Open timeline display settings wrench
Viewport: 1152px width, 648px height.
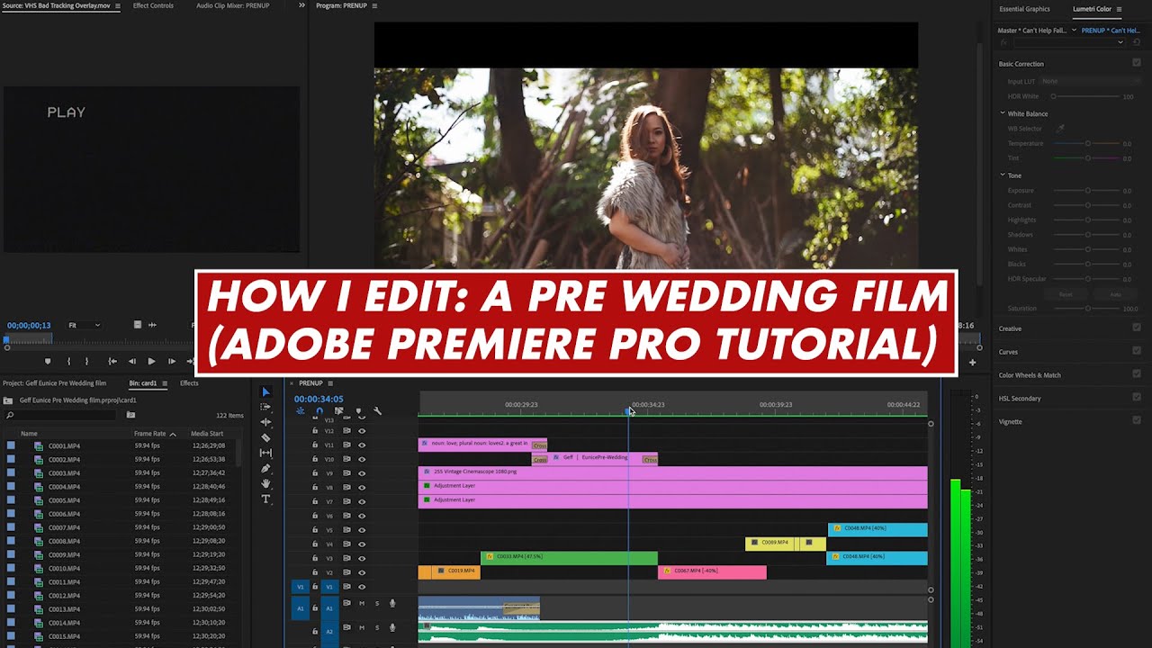(377, 411)
